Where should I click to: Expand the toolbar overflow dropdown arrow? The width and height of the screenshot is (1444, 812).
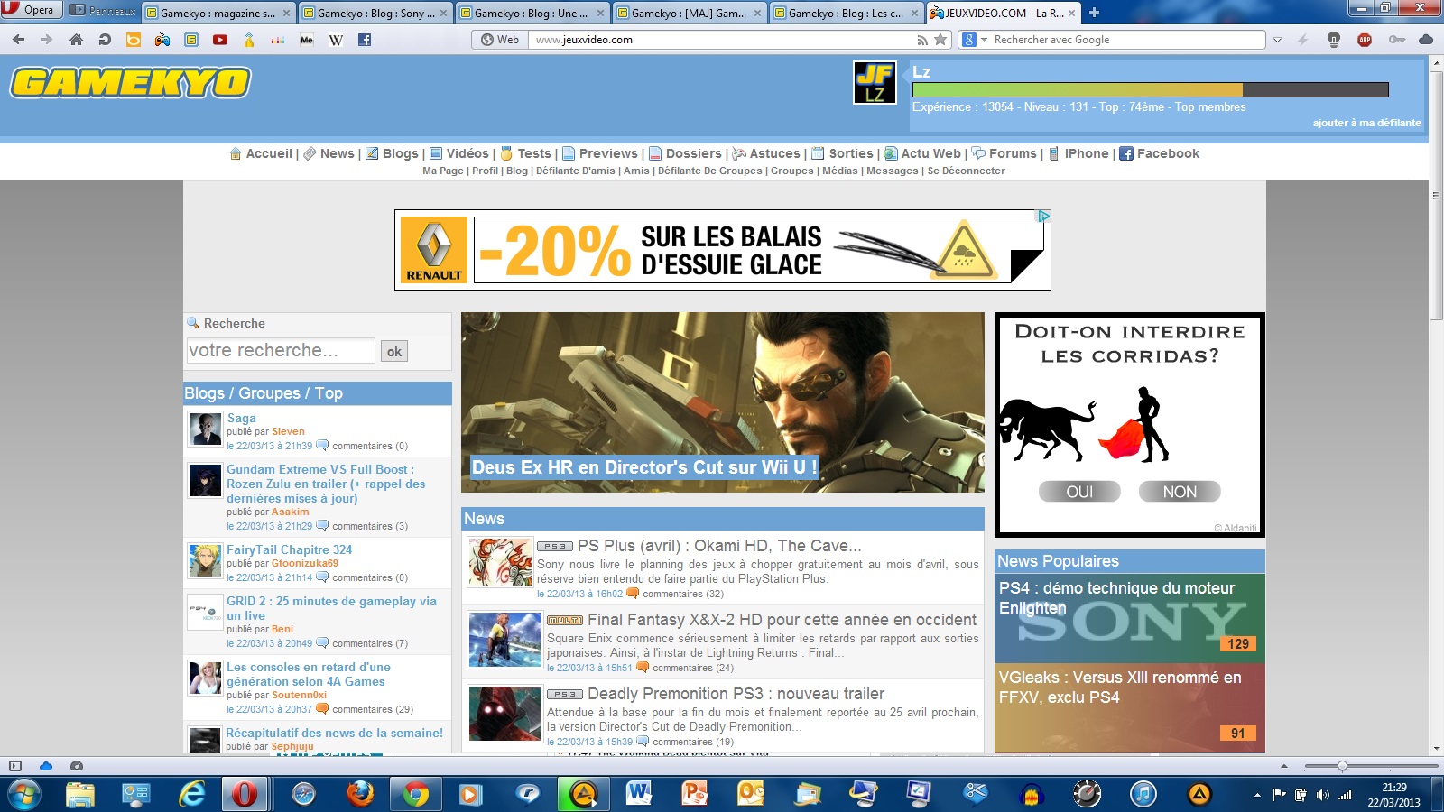pos(1277,40)
